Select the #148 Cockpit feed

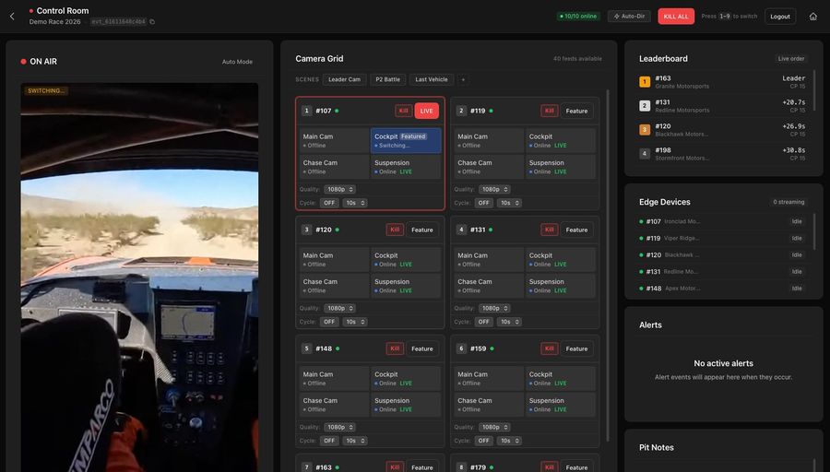[406, 378]
